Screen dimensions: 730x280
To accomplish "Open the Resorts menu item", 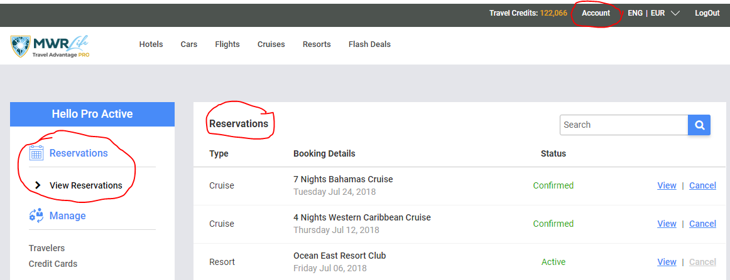I will (317, 44).
